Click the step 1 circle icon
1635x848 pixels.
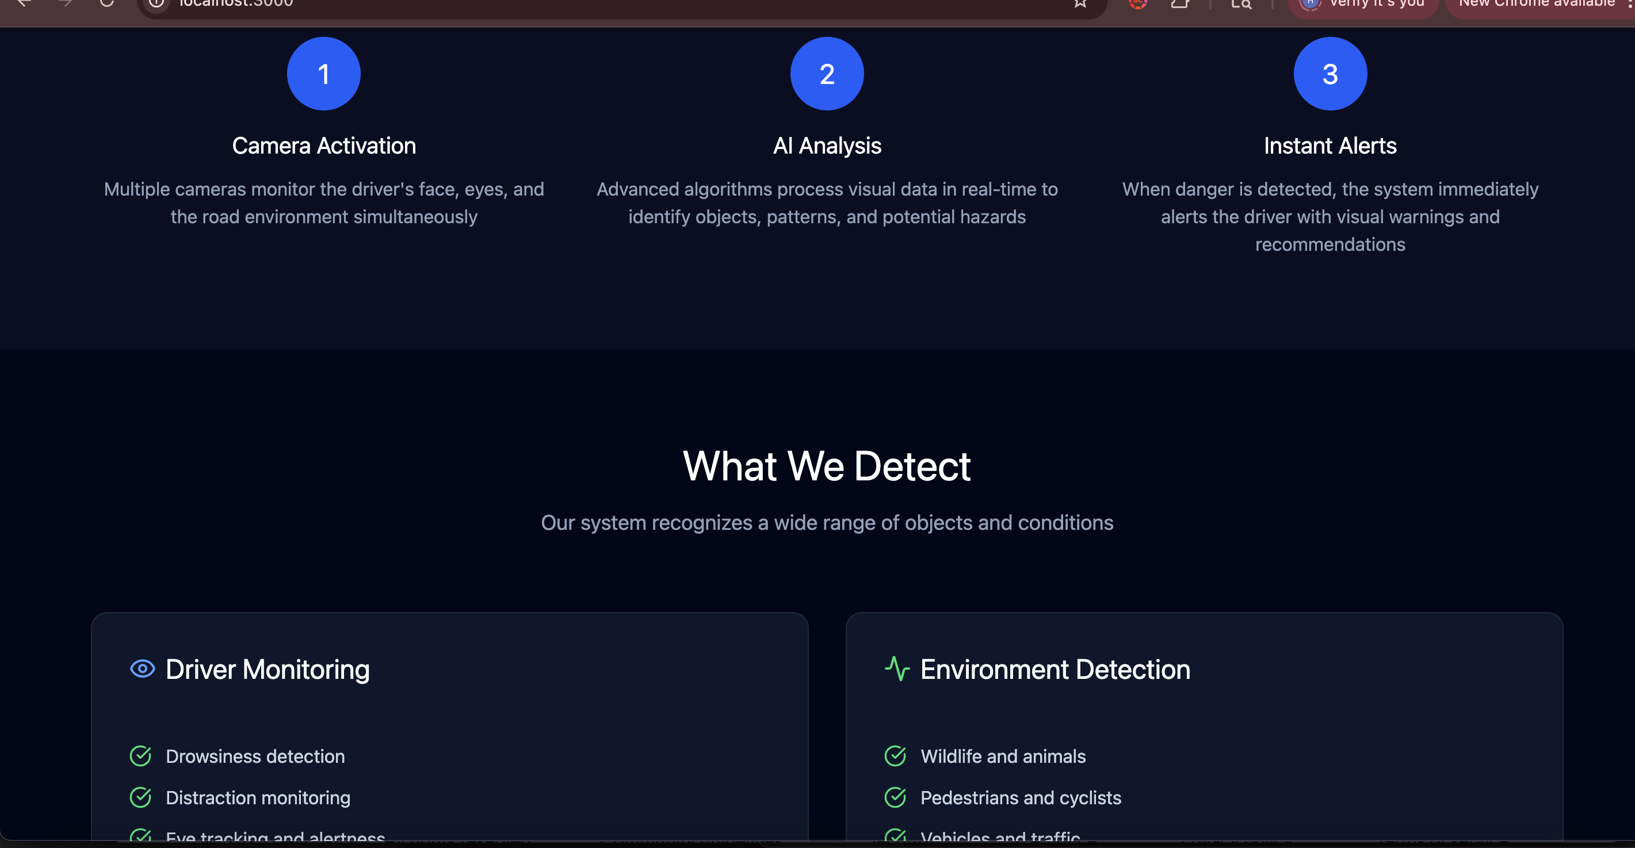tap(324, 74)
